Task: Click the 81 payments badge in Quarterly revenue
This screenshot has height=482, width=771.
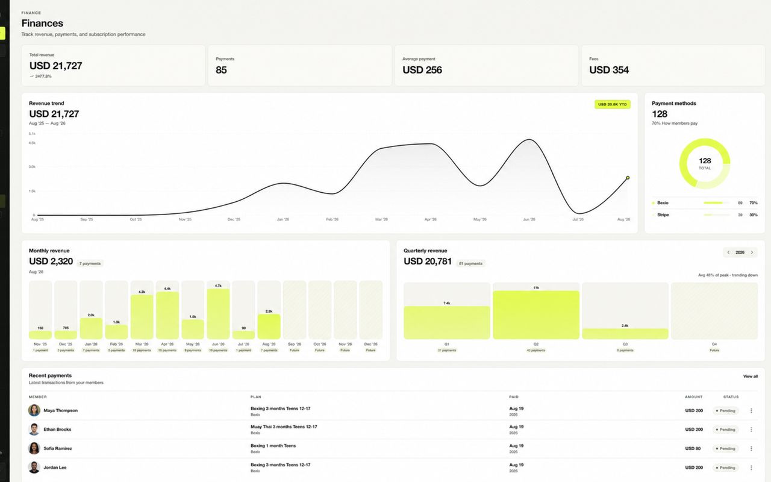Action: [x=470, y=263]
